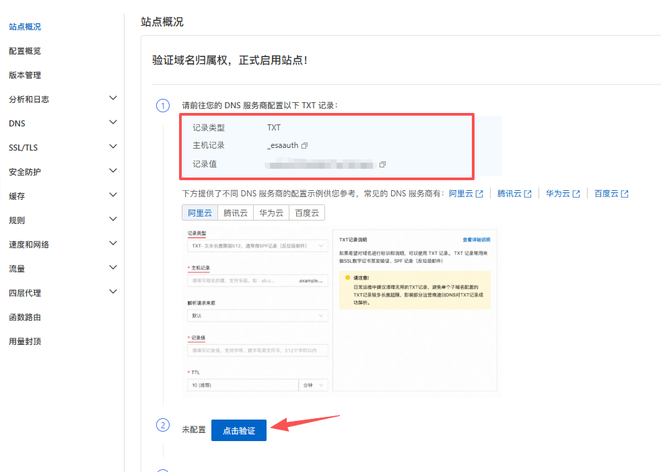The width and height of the screenshot is (661, 472).
Task: Expand the SSL/TLS sidebar section
Action: (x=112, y=147)
